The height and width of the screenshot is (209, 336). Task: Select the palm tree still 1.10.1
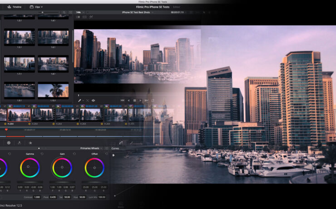pos(53,90)
